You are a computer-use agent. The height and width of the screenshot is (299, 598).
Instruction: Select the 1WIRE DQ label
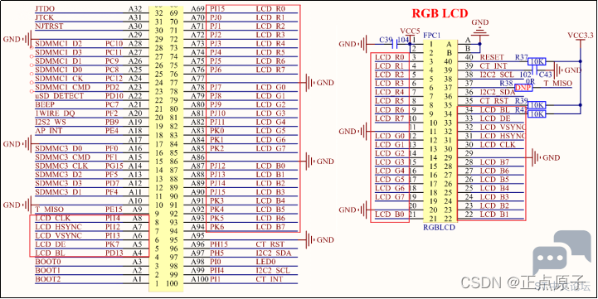(x=56, y=113)
